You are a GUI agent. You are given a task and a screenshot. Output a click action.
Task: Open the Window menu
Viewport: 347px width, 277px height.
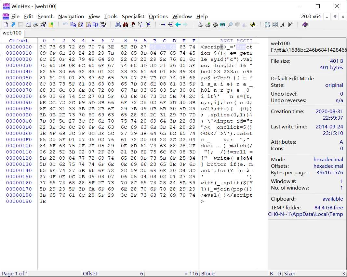[182, 17]
